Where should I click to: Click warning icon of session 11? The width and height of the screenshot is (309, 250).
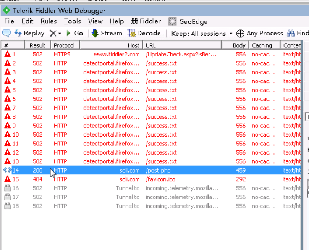tap(8, 143)
